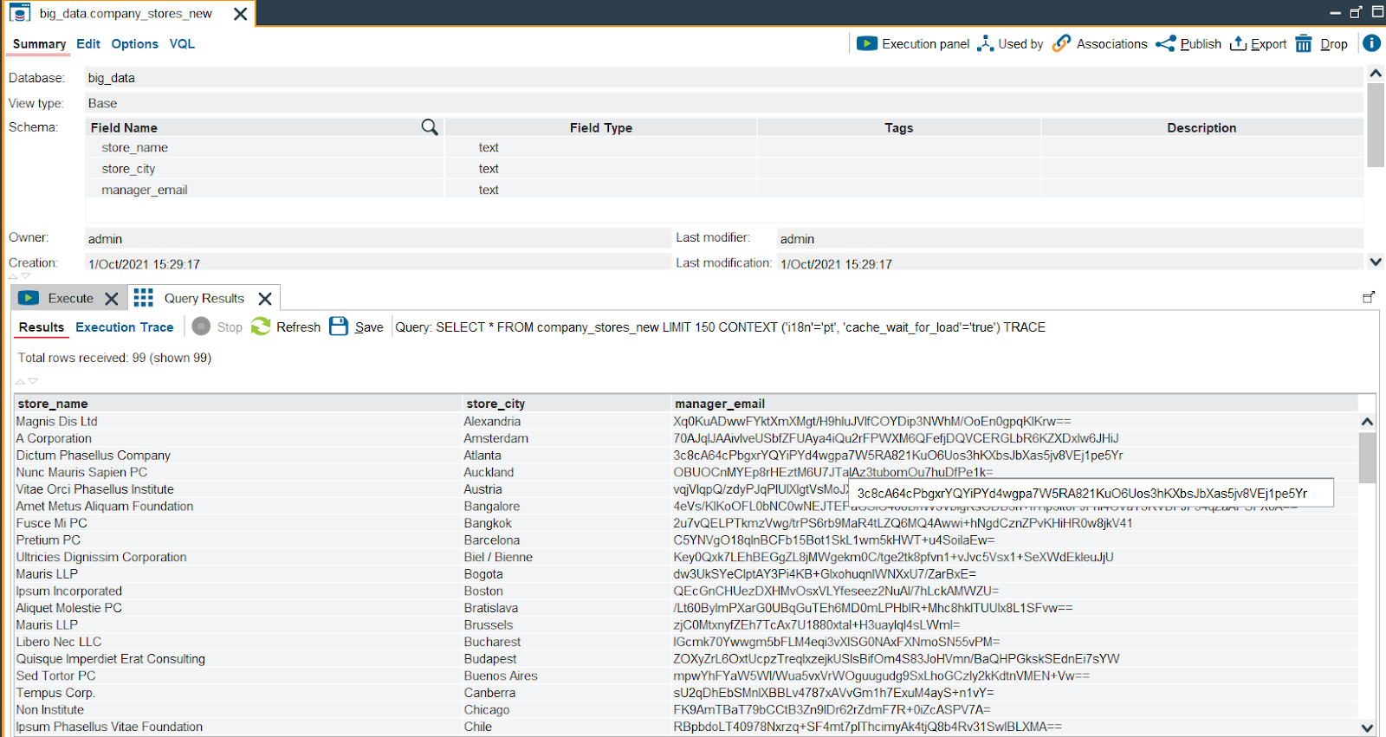The height and width of the screenshot is (737, 1386).
Task: Open the VQL tab
Action: [x=182, y=44]
